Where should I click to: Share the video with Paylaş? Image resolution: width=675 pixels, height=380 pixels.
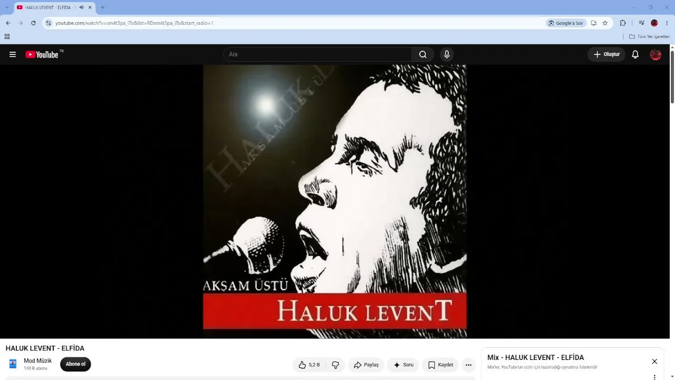pyautogui.click(x=366, y=365)
